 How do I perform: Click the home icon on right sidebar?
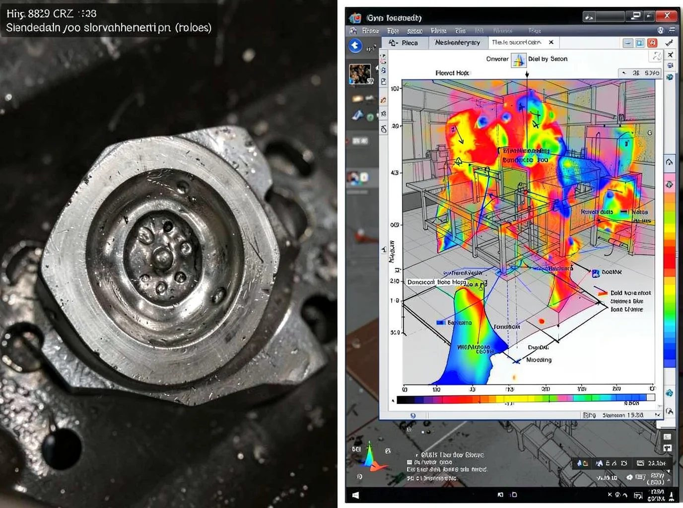click(669, 162)
